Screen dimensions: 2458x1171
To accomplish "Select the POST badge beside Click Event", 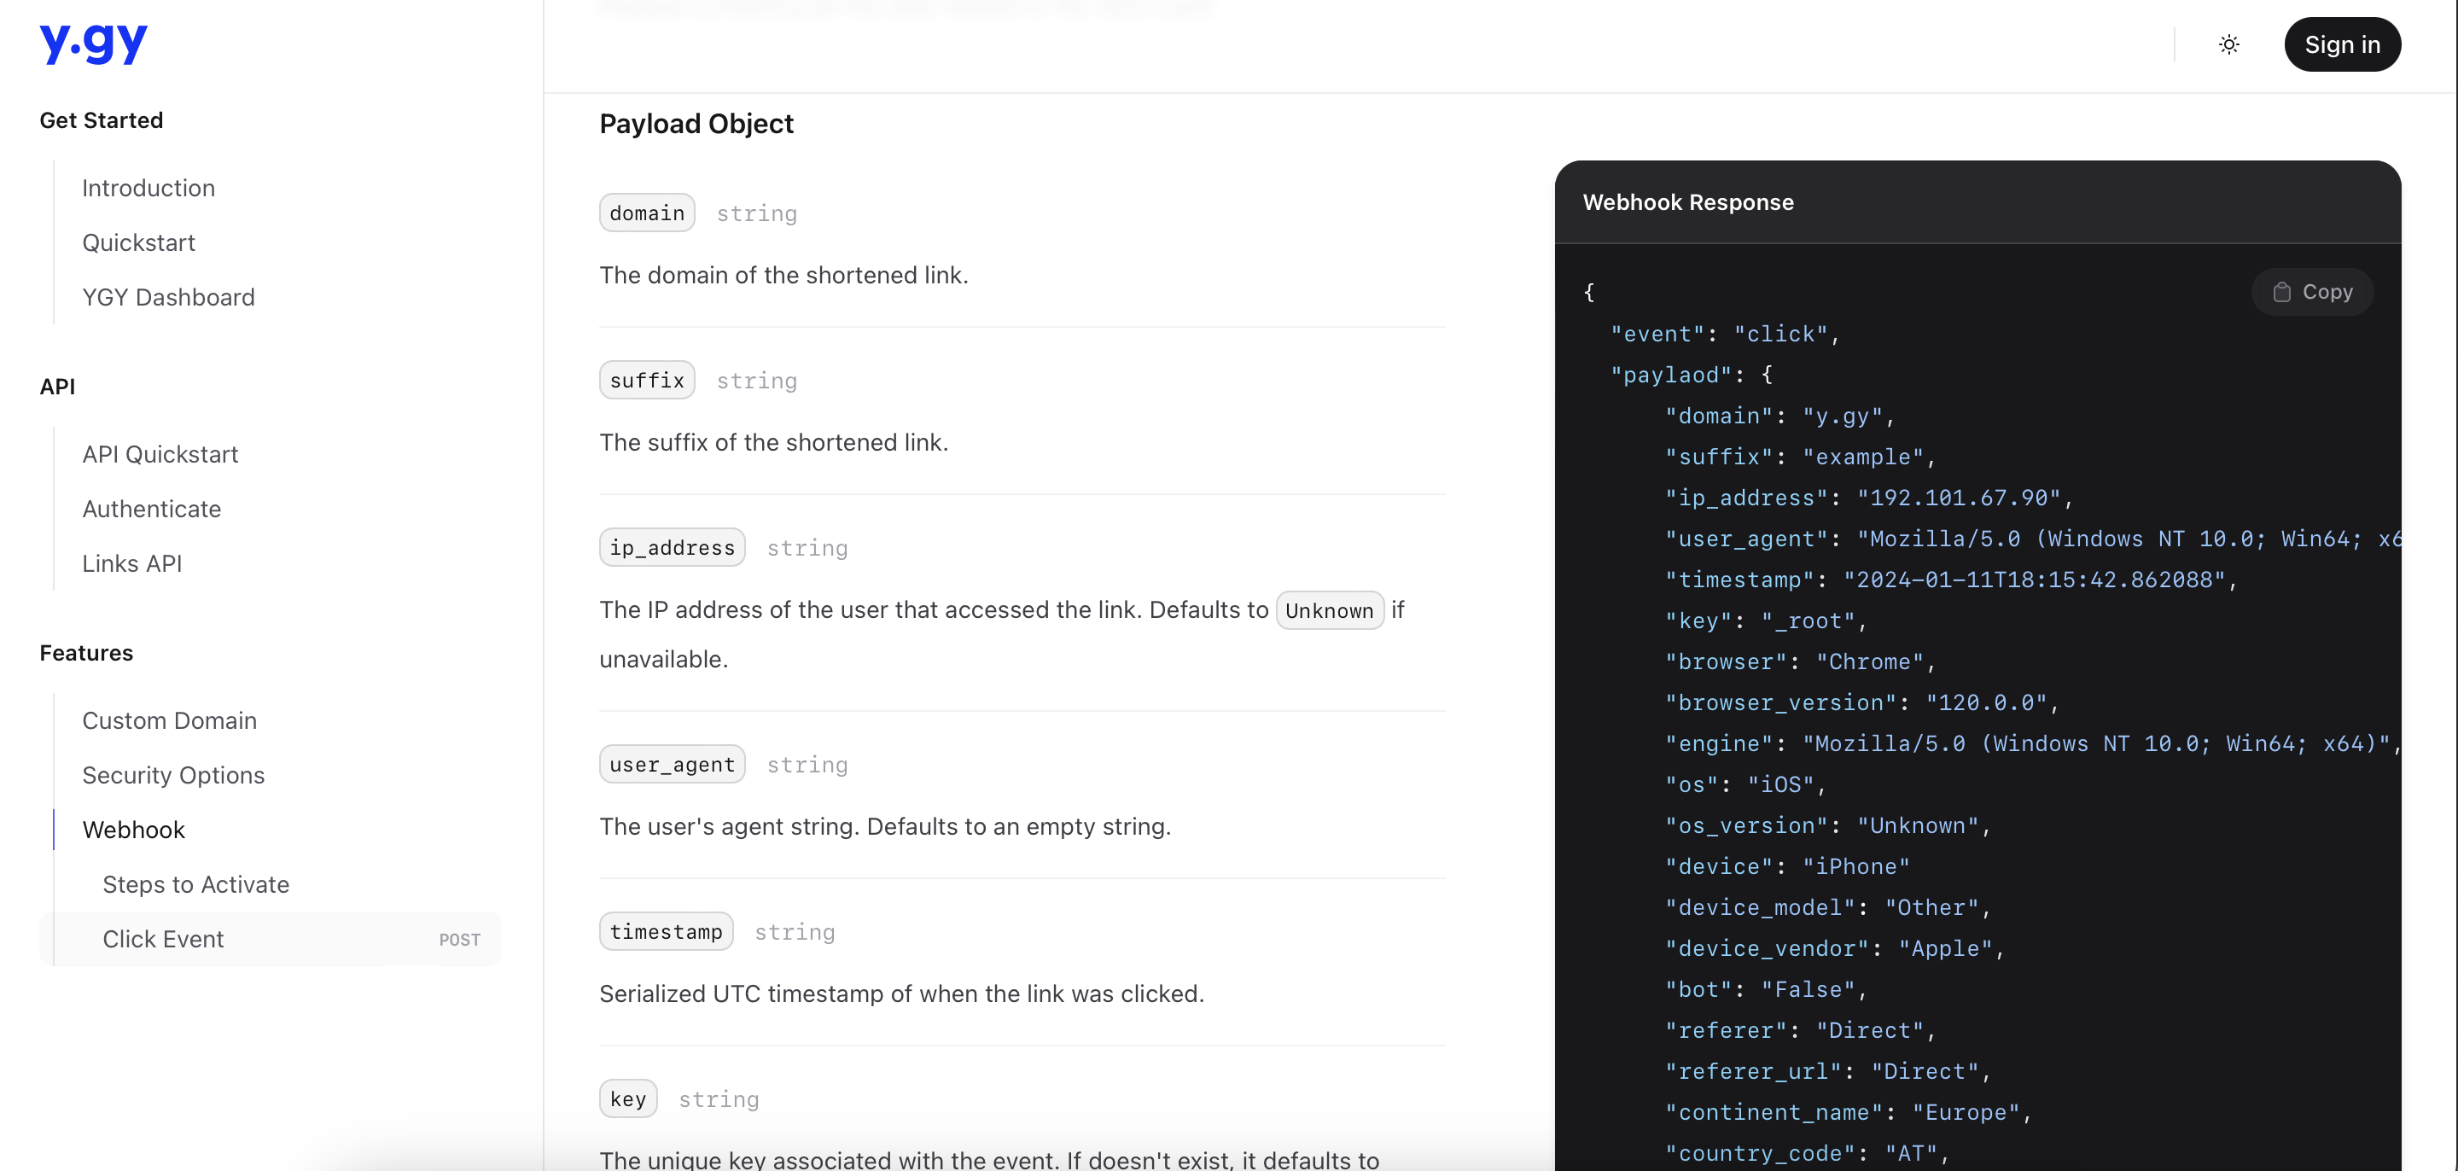I will [459, 939].
